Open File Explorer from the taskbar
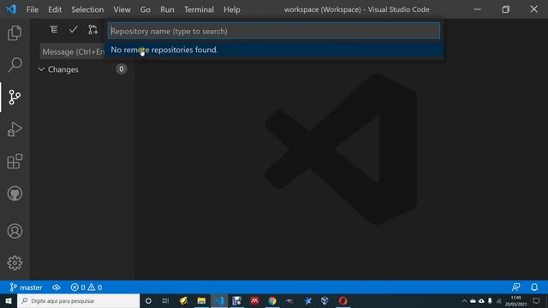Viewport: 548px width, 308px height. (x=201, y=300)
